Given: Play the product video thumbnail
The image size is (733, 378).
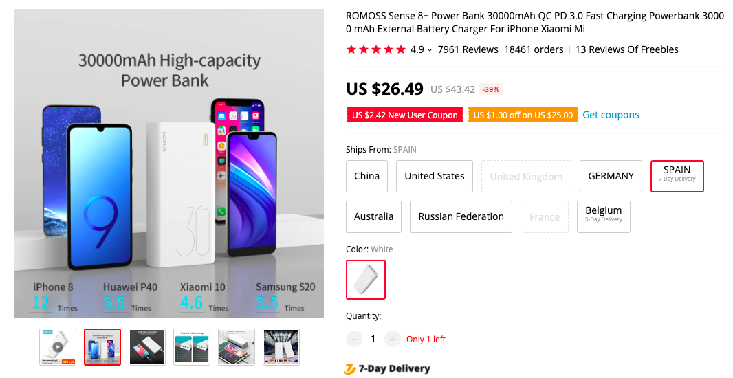Looking at the screenshot, I should coord(58,346).
